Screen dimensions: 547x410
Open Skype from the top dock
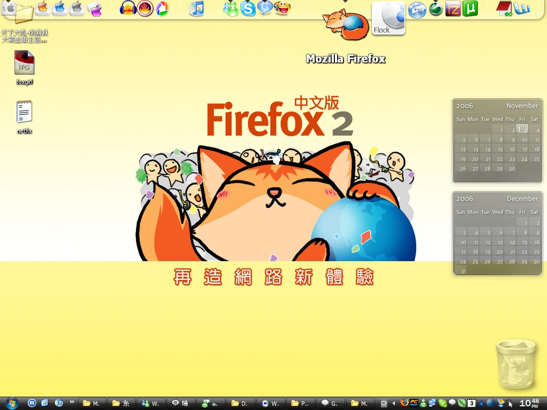pos(248,8)
